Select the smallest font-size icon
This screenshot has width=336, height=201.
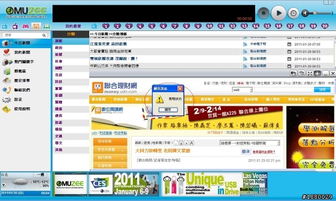176,143
